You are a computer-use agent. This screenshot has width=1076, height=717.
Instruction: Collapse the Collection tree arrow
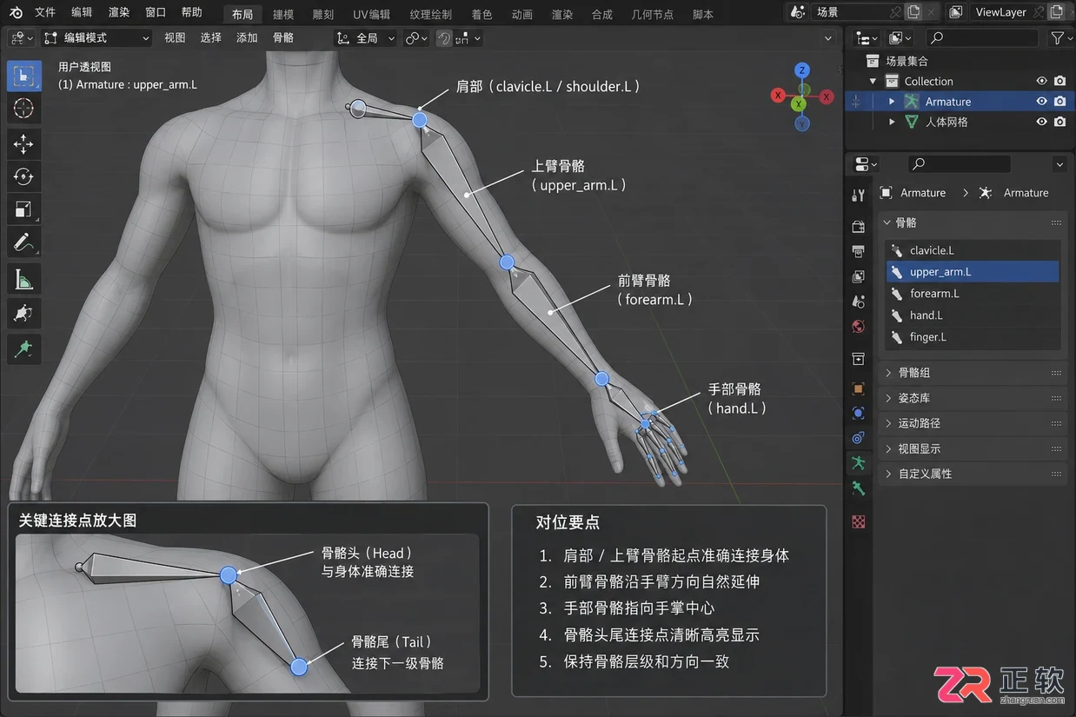coord(873,81)
